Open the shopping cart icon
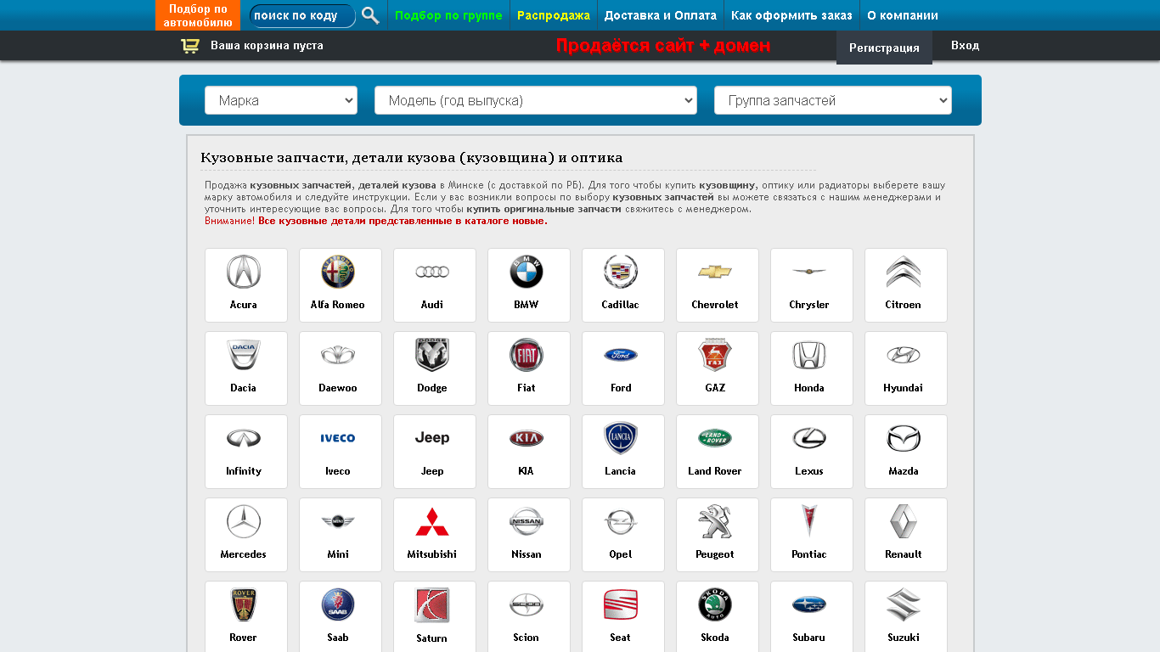 coord(190,46)
